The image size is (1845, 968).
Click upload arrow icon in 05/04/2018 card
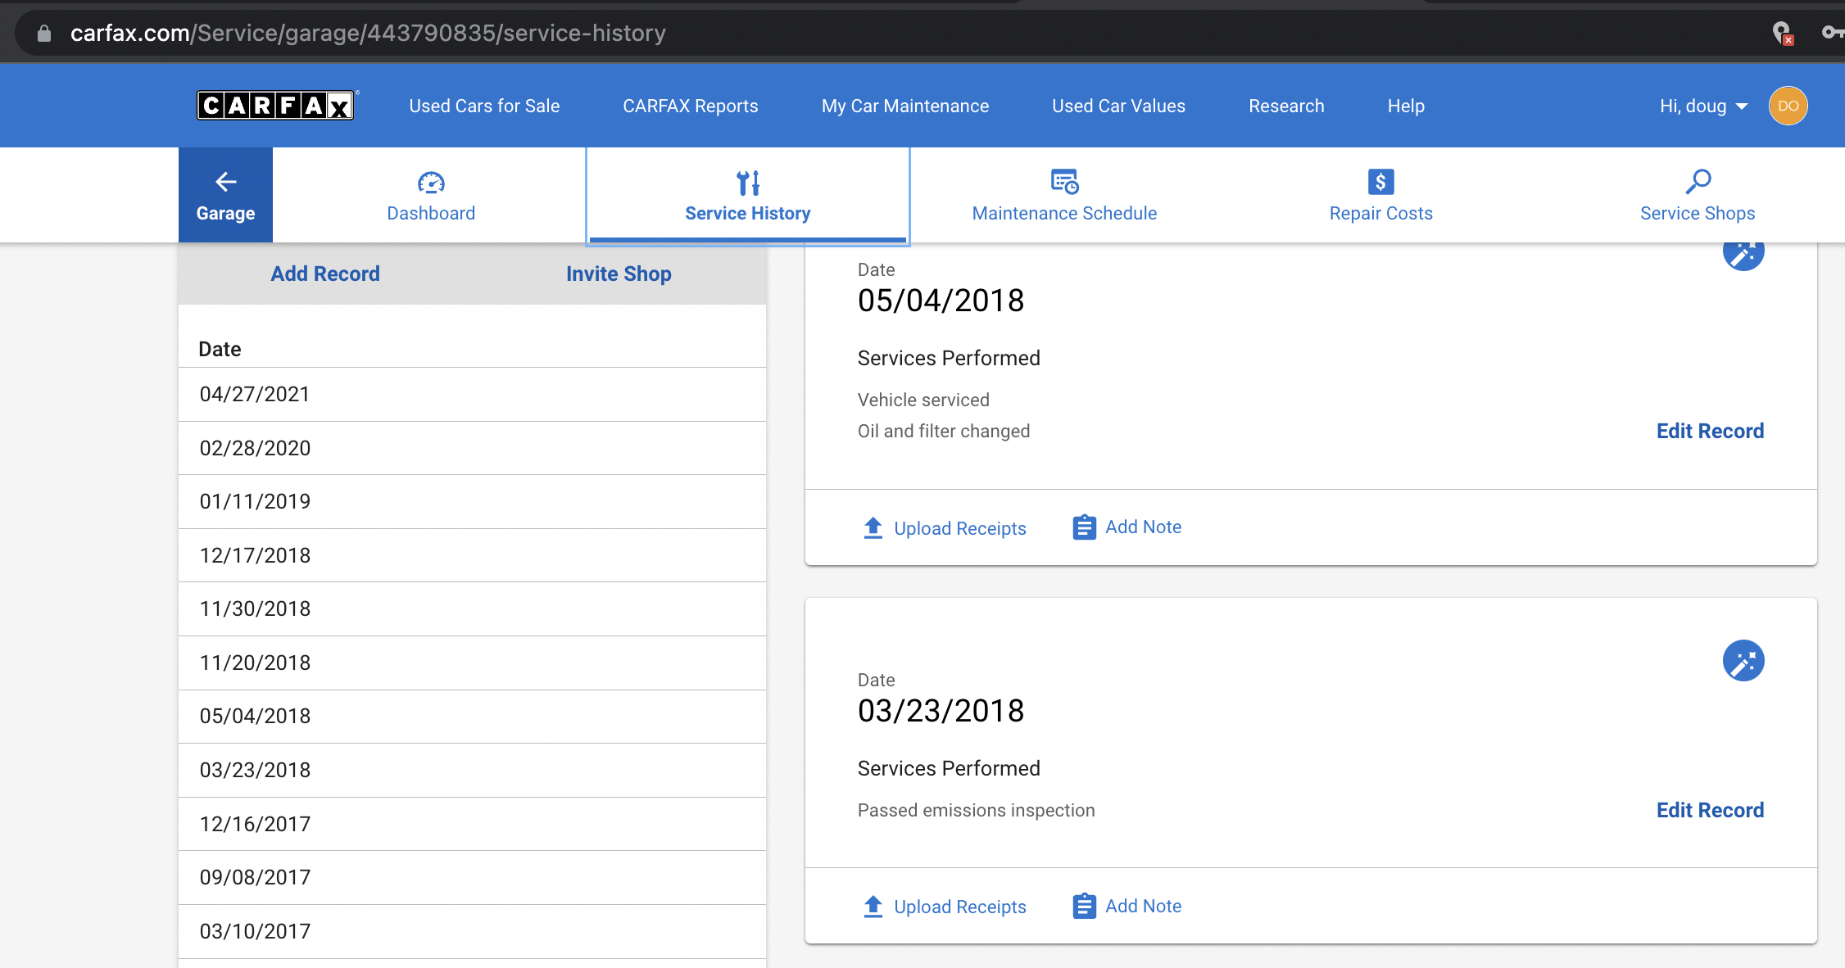click(873, 528)
